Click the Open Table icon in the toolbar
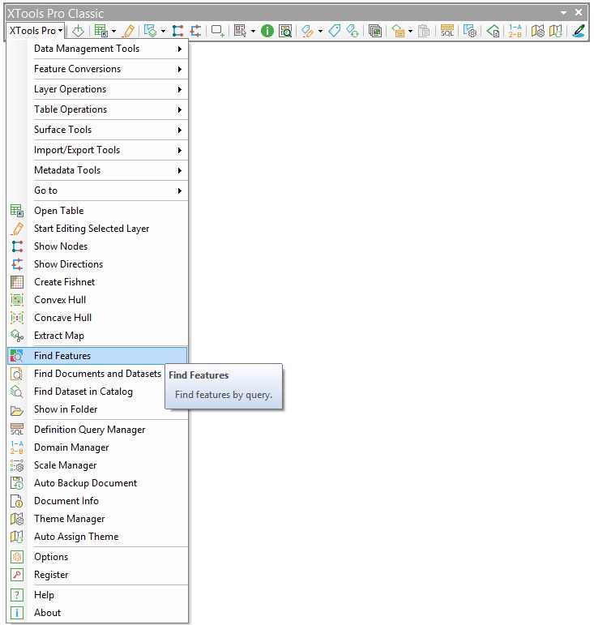Viewport: 594px width, 625px height. 100,31
